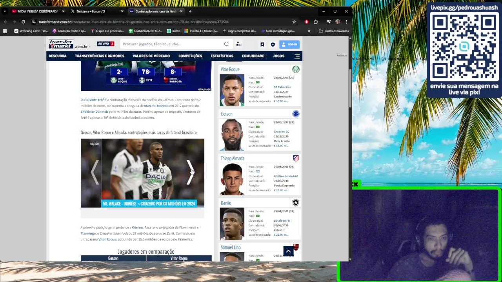Open Botafogo FR club link
Viewport: 502px width, 282px height.
[282, 221]
